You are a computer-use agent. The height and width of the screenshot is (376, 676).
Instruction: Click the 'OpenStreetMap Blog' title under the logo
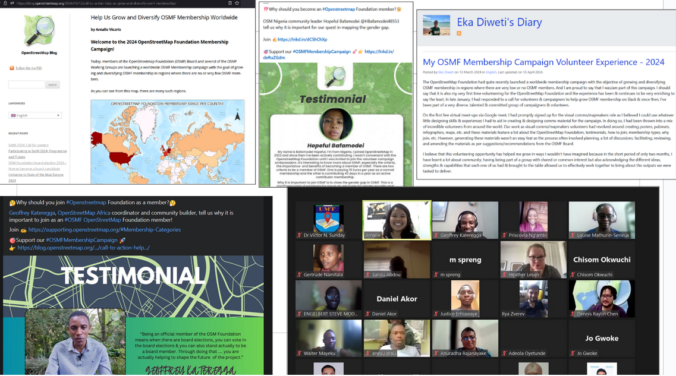pos(39,52)
